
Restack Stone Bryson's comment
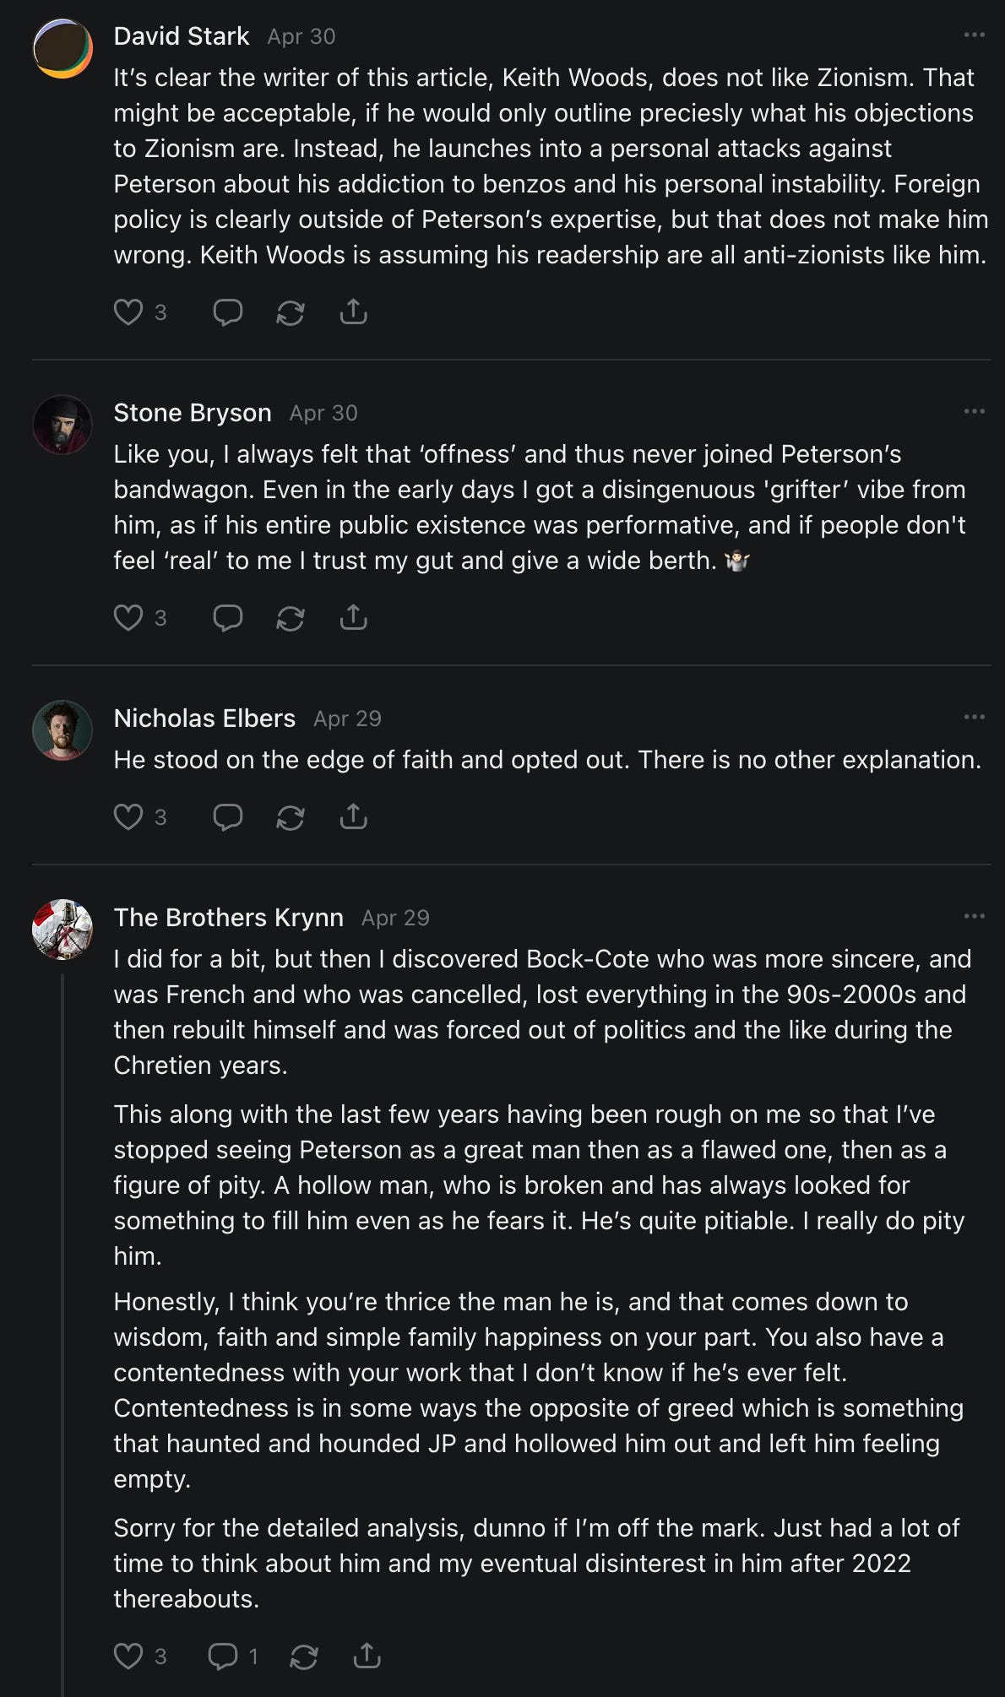[x=291, y=618]
